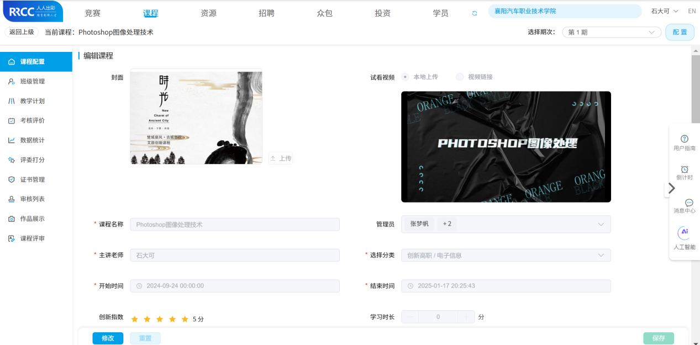Click the 返回上级 button
Screen dimensions: 700x345
click(x=22, y=32)
